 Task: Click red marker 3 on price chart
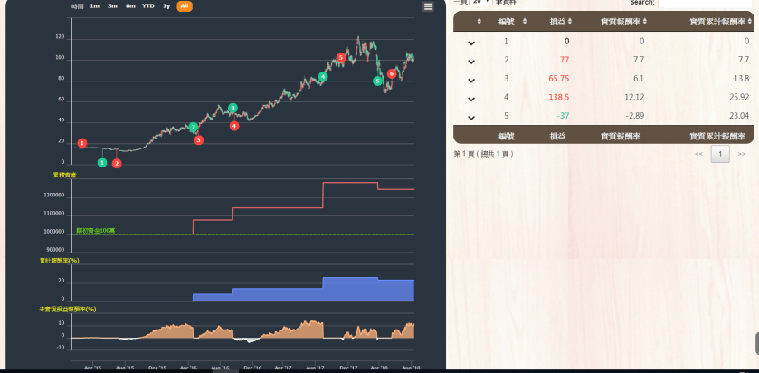(199, 140)
